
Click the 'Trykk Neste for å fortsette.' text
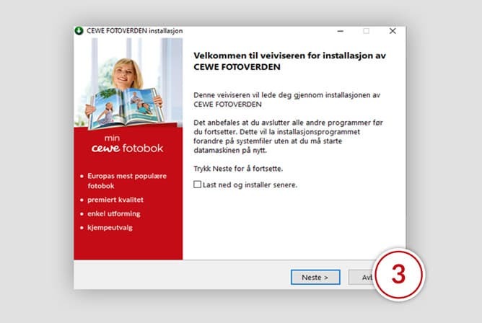tap(238, 169)
